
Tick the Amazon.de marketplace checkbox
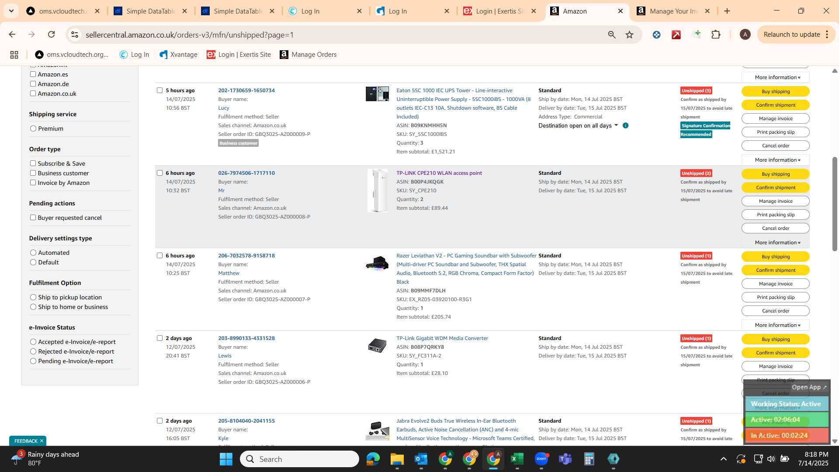tap(33, 84)
